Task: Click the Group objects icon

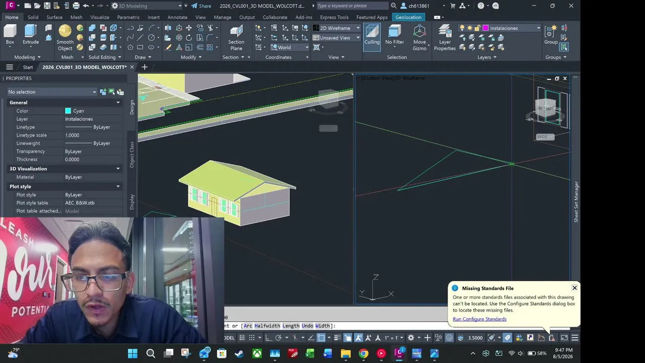Action: 551,34
